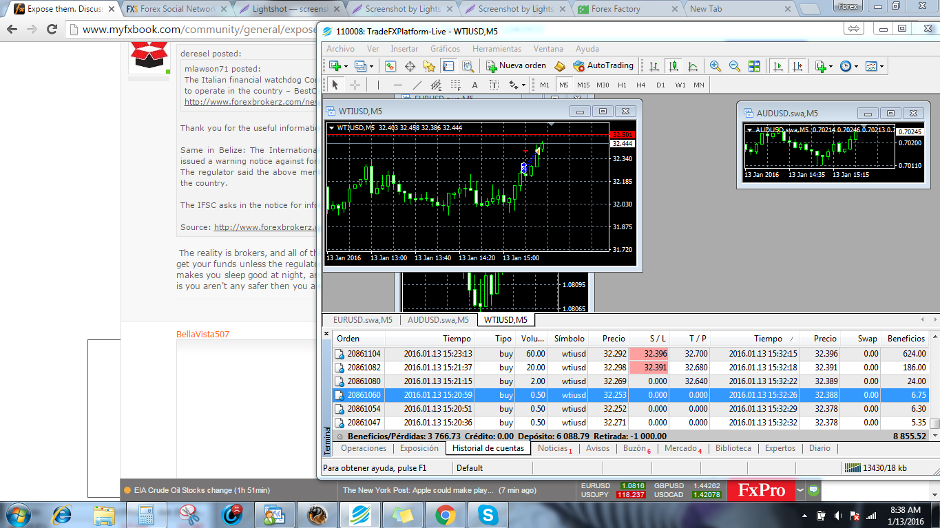Image resolution: width=940 pixels, height=528 pixels.
Task: Open the Insertar menu
Action: 404,49
